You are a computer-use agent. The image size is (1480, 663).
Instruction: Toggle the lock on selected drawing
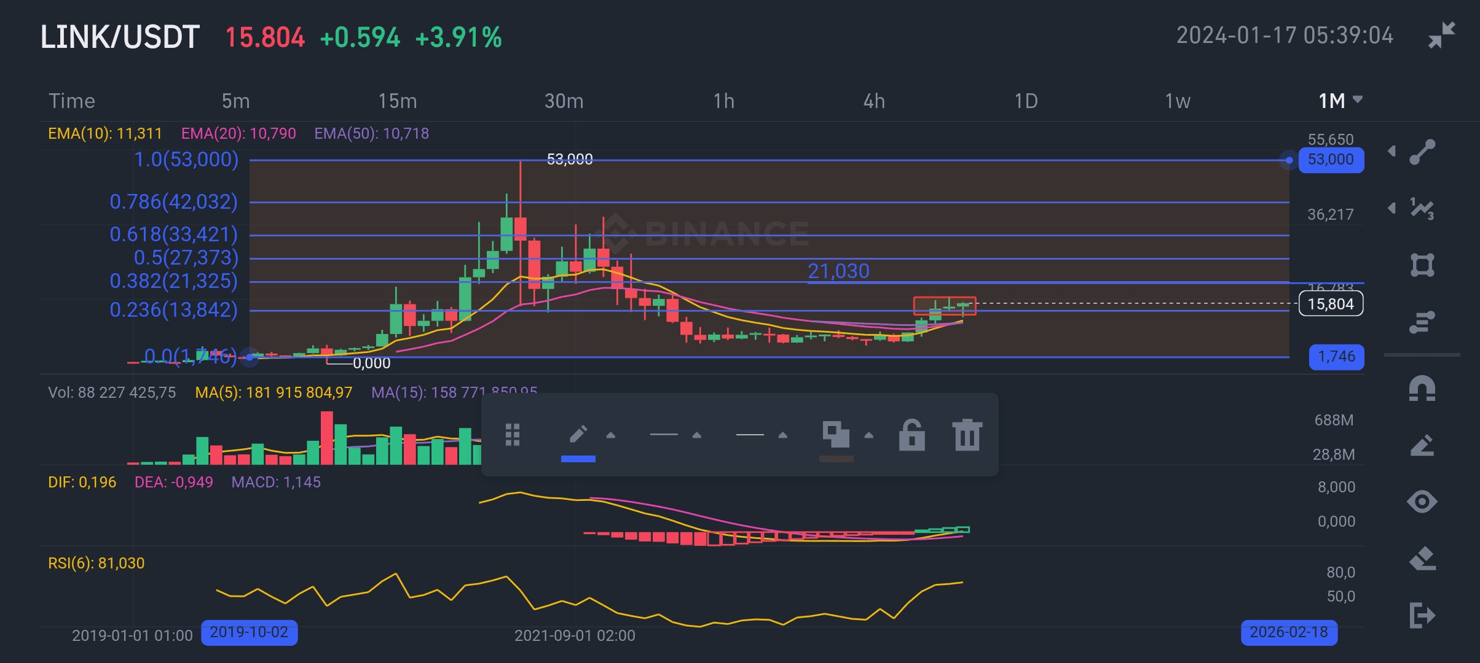911,435
